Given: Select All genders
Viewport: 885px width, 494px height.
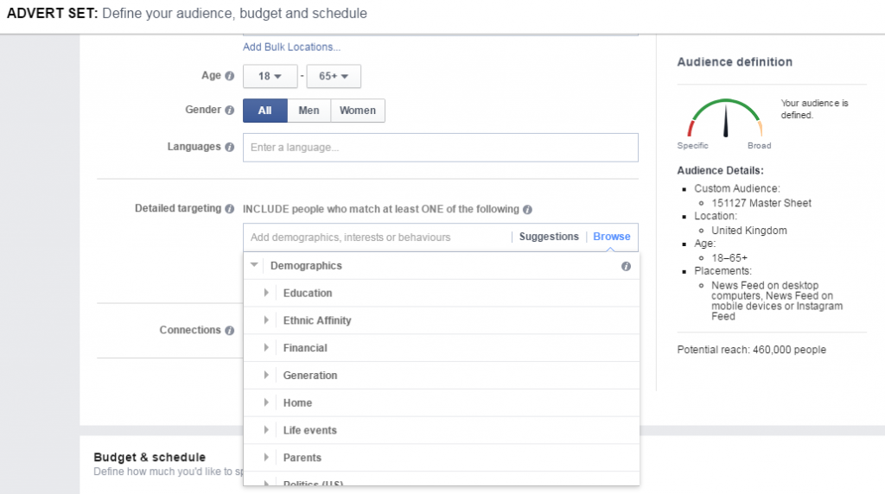Looking at the screenshot, I should [265, 111].
